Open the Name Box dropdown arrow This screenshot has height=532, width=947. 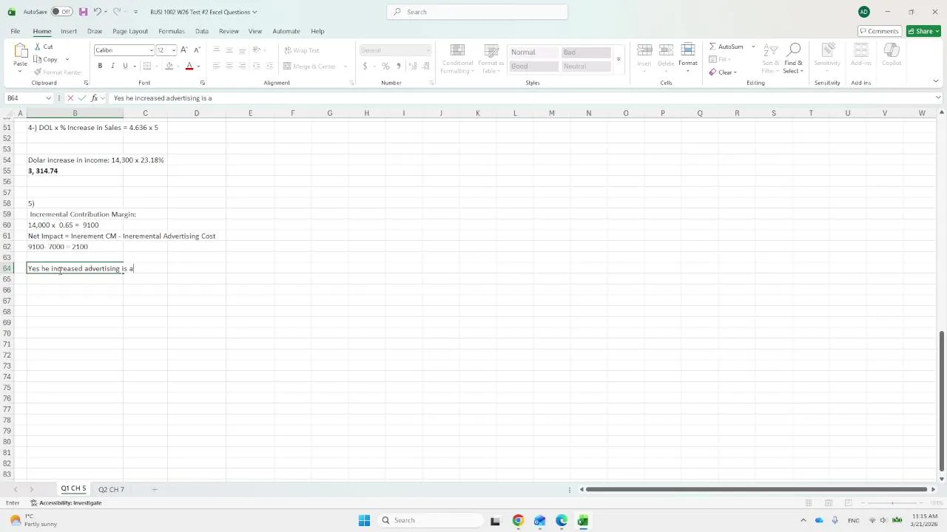click(x=49, y=98)
